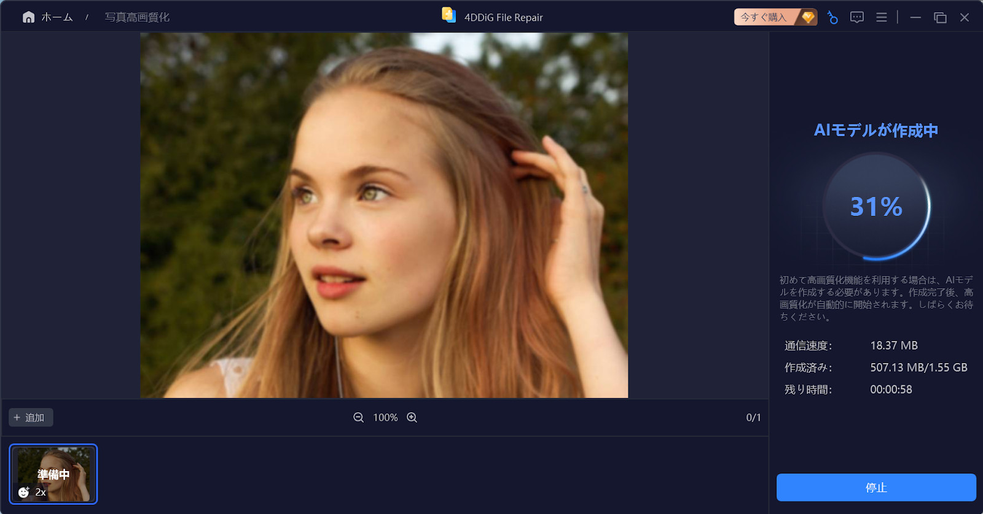
Task: Open the hamburger menu in title bar
Action: [882, 17]
